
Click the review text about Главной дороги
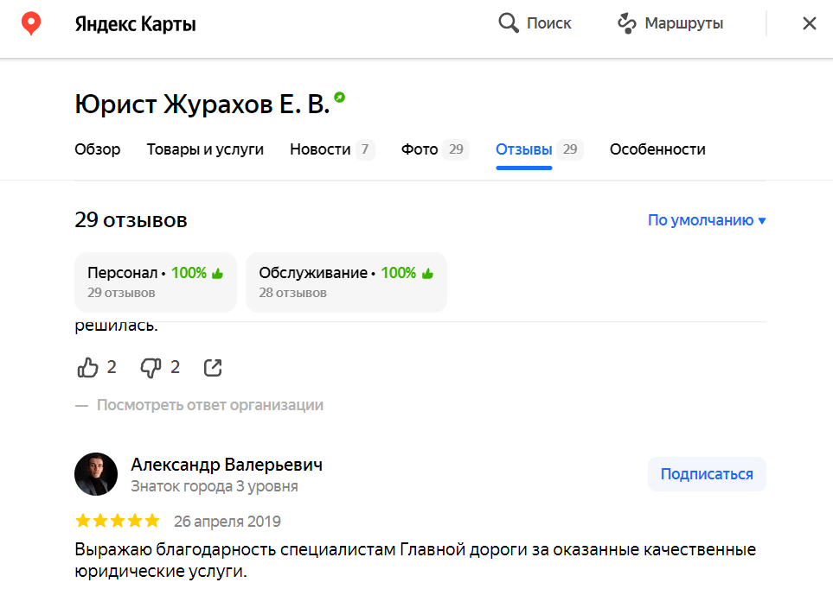(x=415, y=560)
